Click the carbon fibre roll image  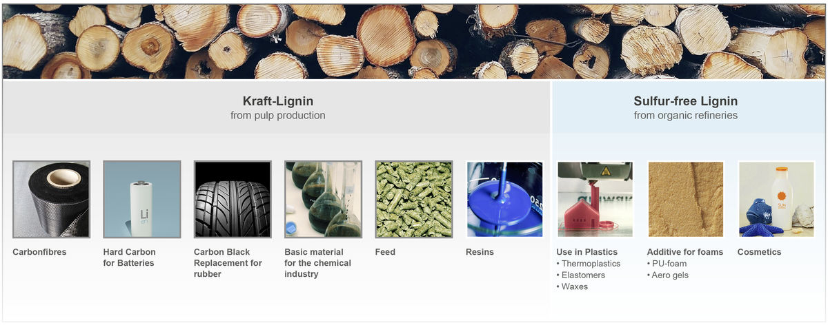[52, 200]
